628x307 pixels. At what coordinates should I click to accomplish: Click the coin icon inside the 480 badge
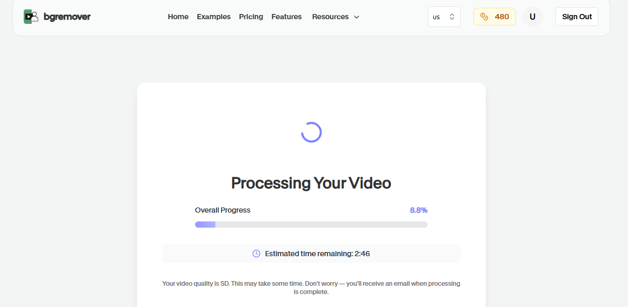(x=485, y=16)
